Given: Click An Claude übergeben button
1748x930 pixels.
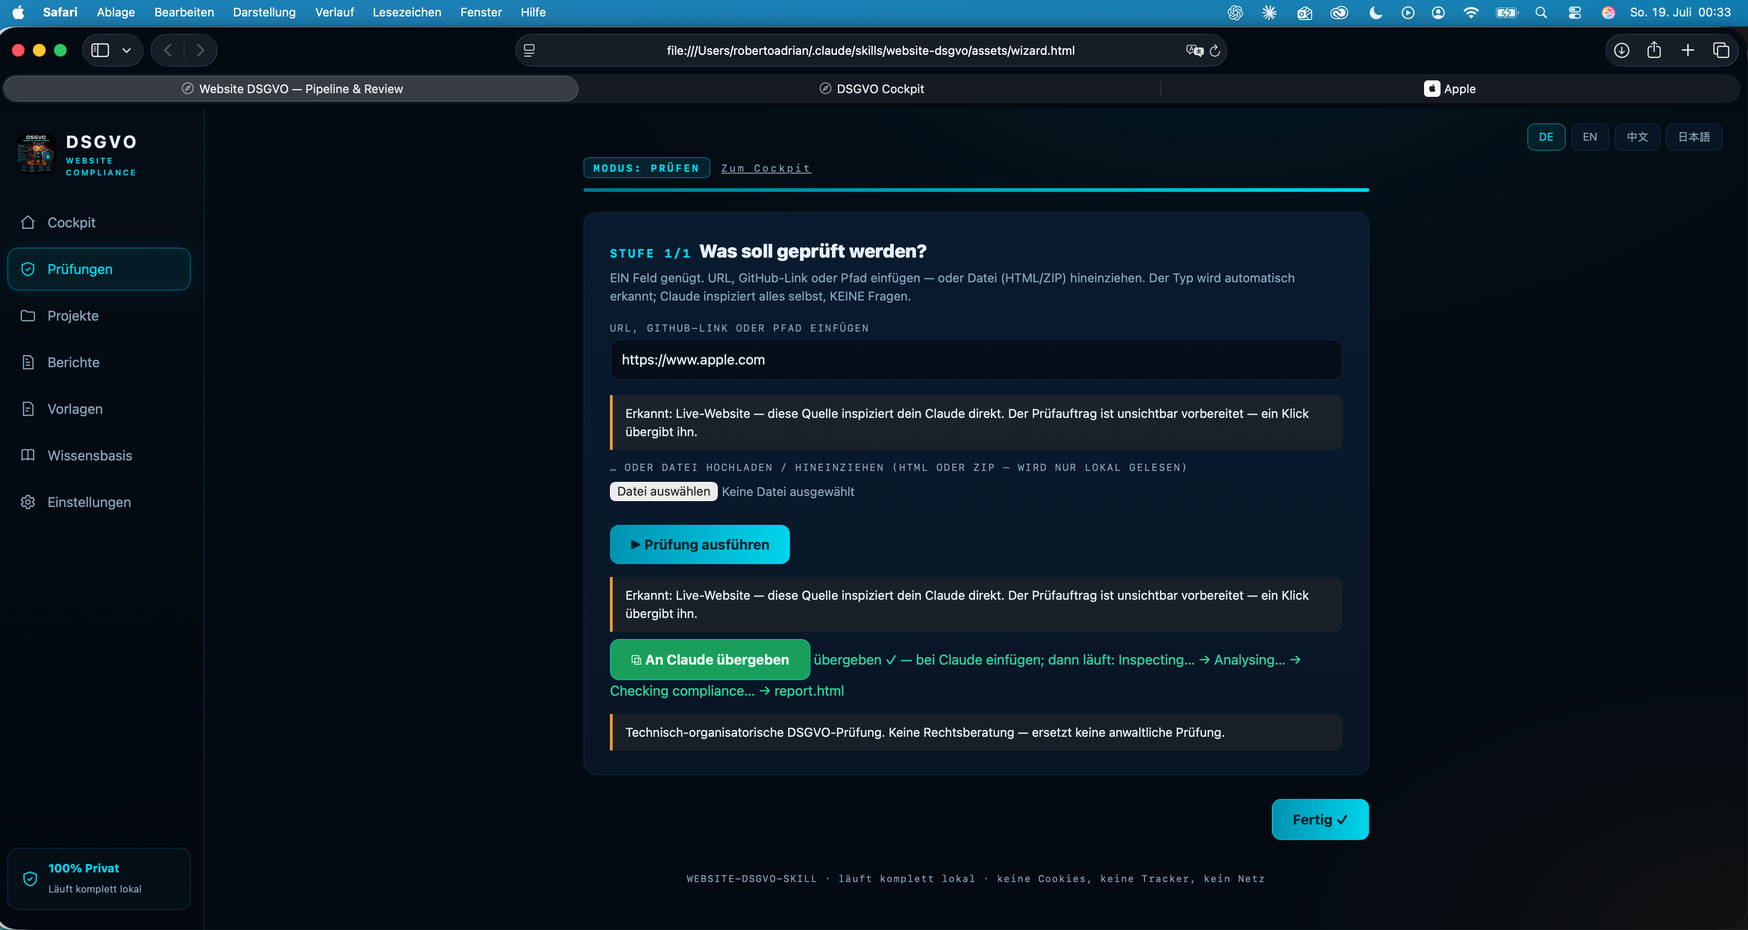Looking at the screenshot, I should [x=710, y=659].
